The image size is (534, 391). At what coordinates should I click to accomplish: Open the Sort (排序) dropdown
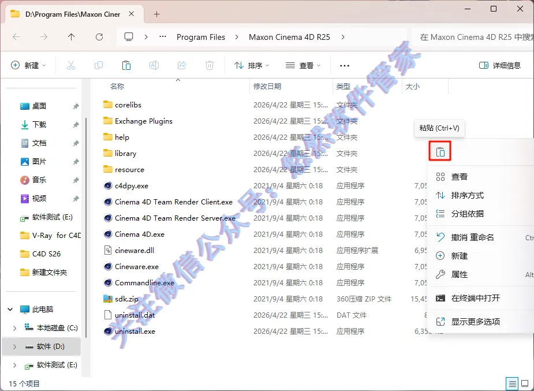252,65
